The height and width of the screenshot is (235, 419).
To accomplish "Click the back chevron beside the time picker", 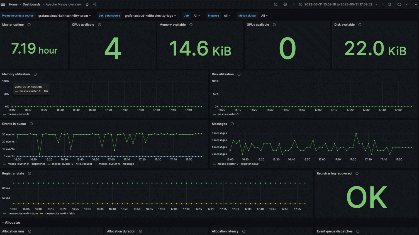I will [294, 4].
